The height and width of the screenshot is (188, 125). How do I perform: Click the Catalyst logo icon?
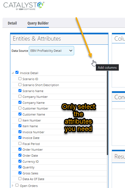[x=40, y=5]
